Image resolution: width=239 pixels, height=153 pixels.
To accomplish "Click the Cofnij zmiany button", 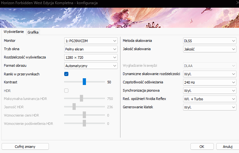I will click(x=25, y=147).
